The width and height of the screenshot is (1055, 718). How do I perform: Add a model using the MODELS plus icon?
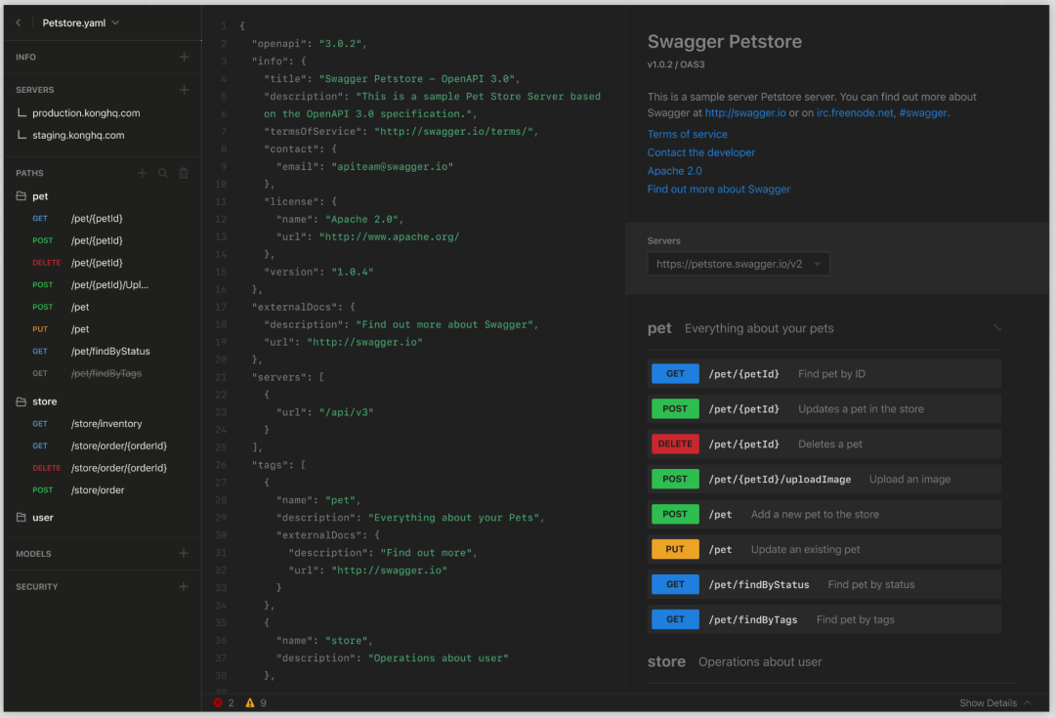[x=184, y=554]
